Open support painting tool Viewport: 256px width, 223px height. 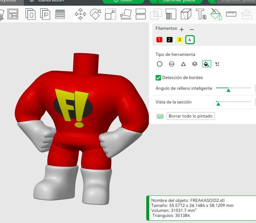pos(171,14)
